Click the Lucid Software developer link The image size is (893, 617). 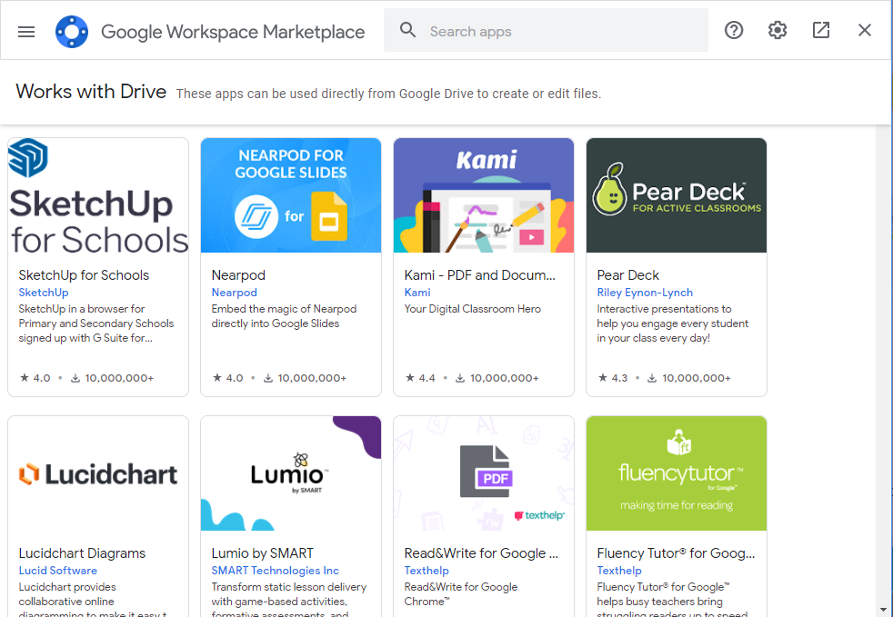click(x=58, y=571)
